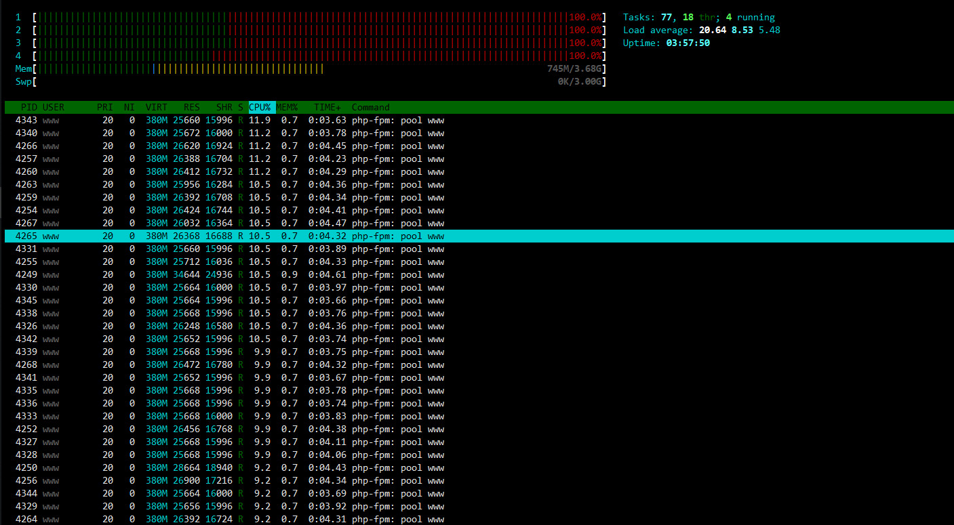Click SHR value 18940 of PID 4250
Image resolution: width=954 pixels, height=525 pixels.
(219, 467)
